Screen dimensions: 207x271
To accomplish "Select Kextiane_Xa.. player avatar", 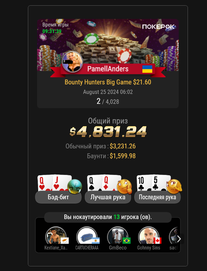I will [56, 236].
